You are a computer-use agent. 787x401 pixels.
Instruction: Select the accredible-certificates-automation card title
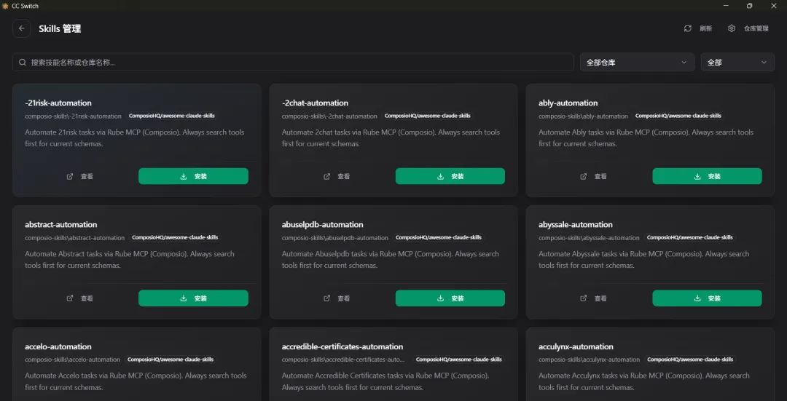pyautogui.click(x=342, y=346)
